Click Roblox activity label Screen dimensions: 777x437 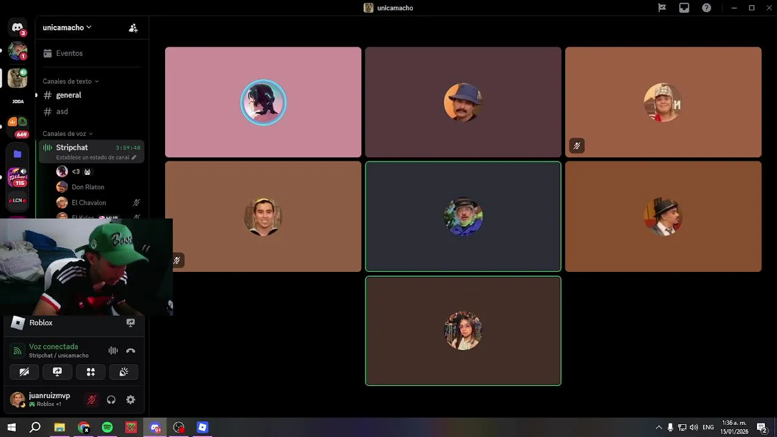tap(41, 323)
